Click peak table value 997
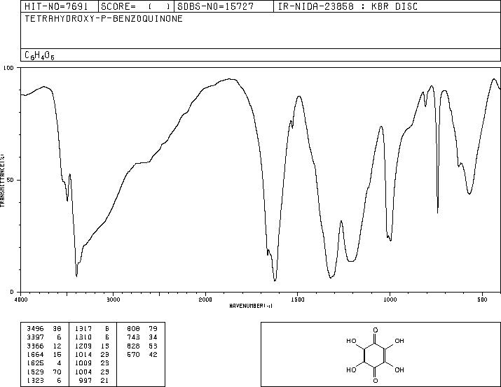The height and width of the screenshot is (387, 501). pyautogui.click(x=85, y=380)
